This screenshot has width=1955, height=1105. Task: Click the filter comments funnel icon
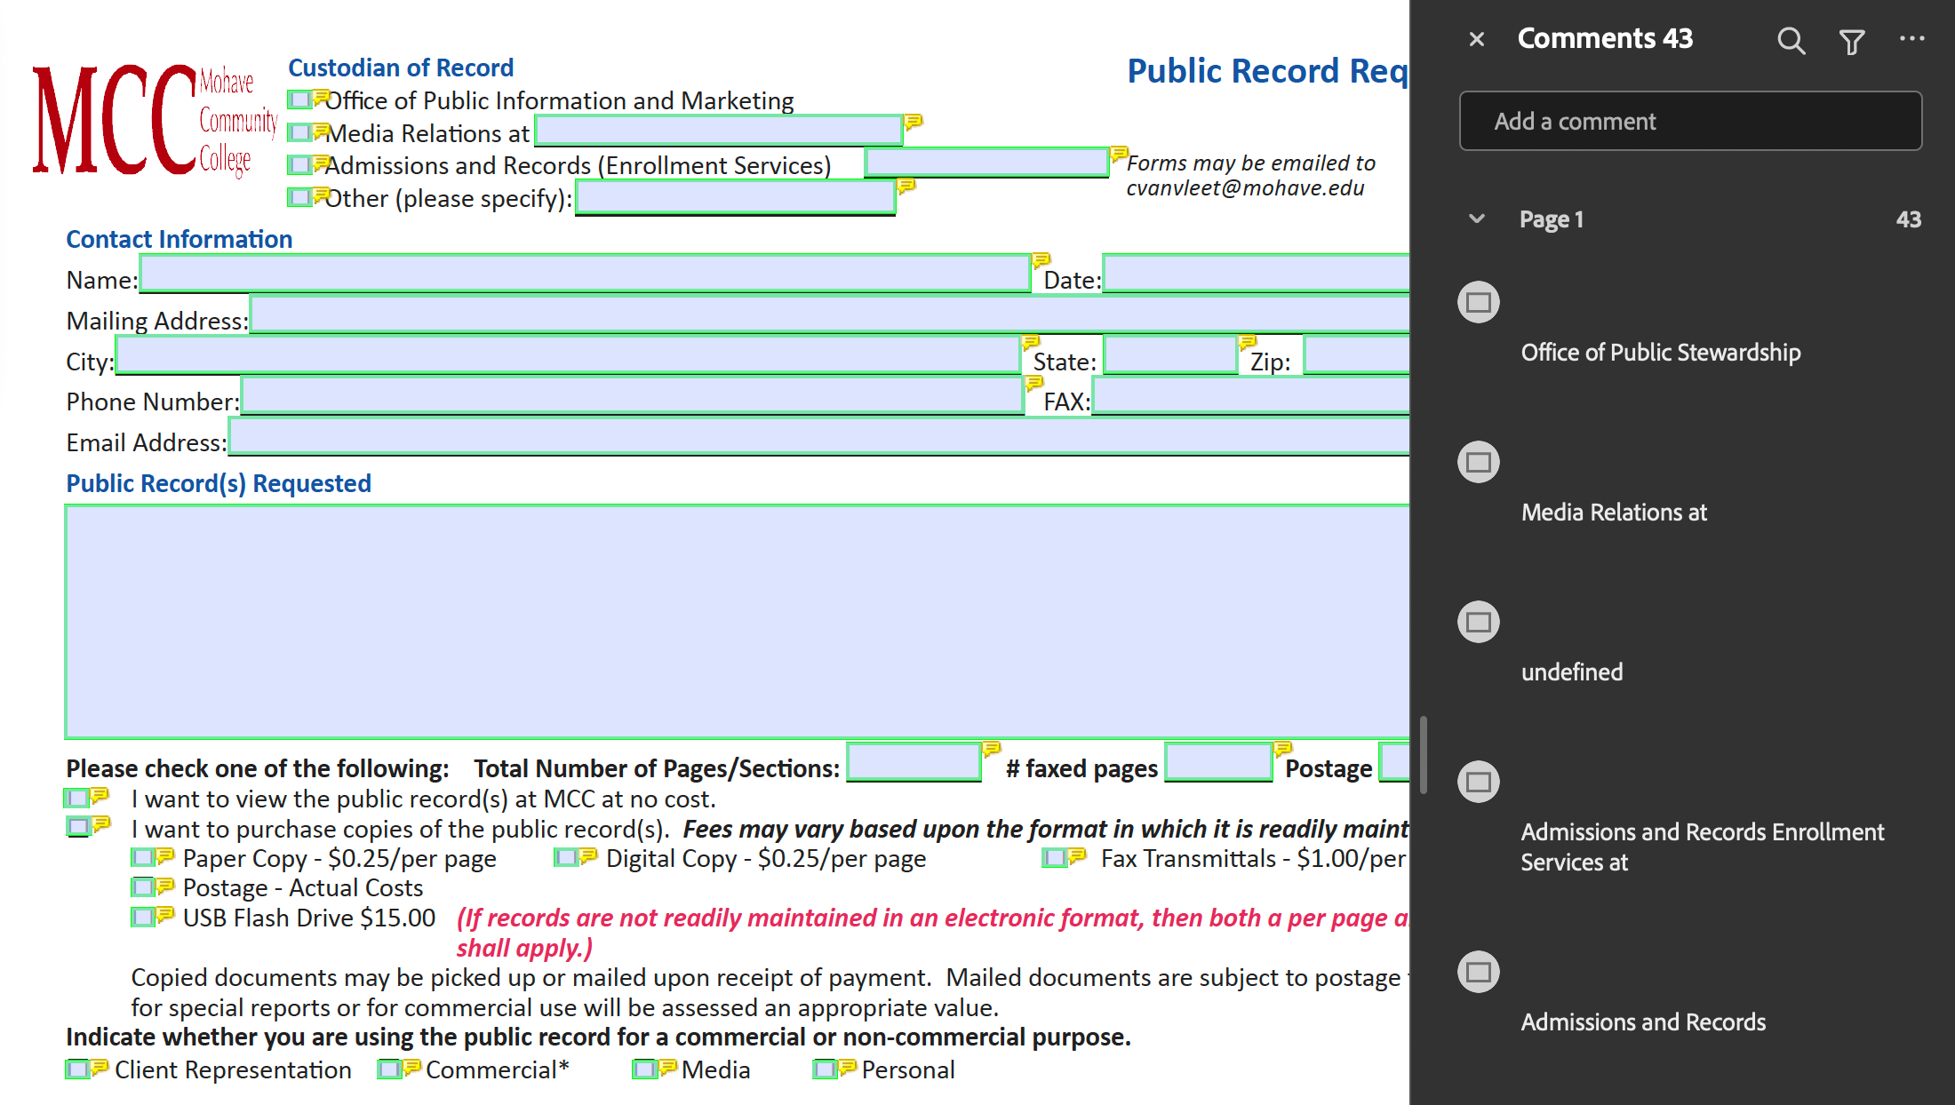coord(1852,41)
